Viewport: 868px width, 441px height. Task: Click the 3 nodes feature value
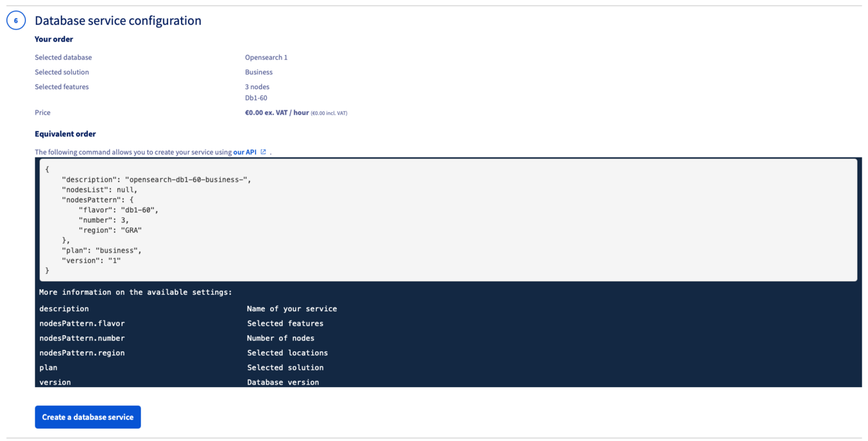coord(257,87)
